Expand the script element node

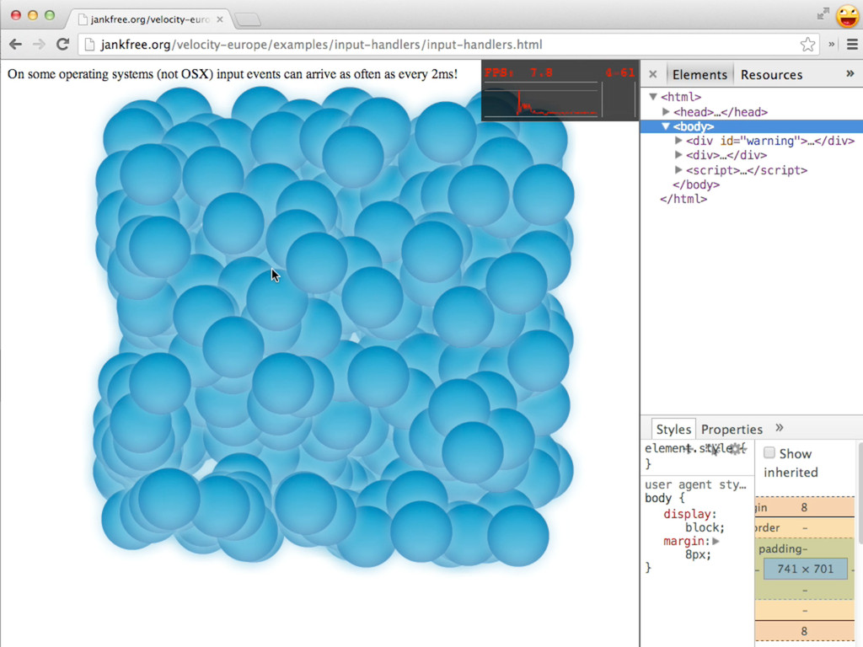pos(678,170)
